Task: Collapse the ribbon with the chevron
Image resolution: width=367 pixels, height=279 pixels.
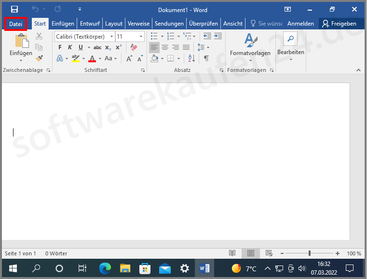Action: pos(358,70)
